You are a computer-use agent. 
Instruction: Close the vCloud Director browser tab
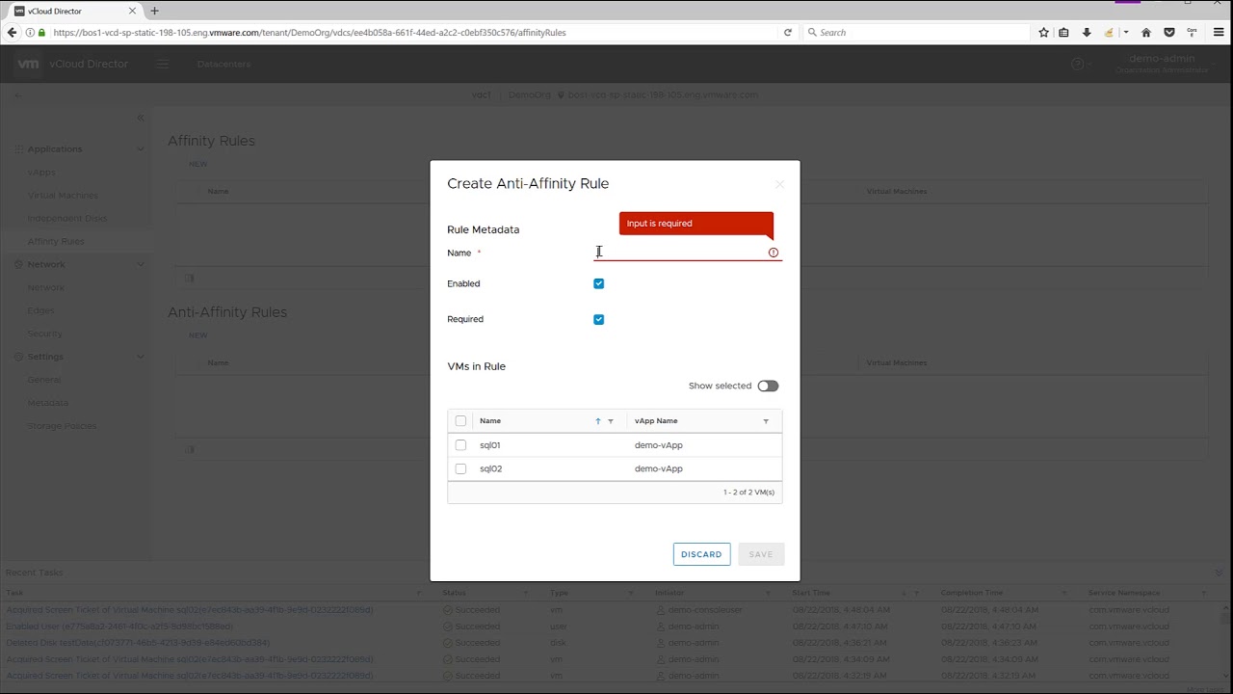point(132,11)
